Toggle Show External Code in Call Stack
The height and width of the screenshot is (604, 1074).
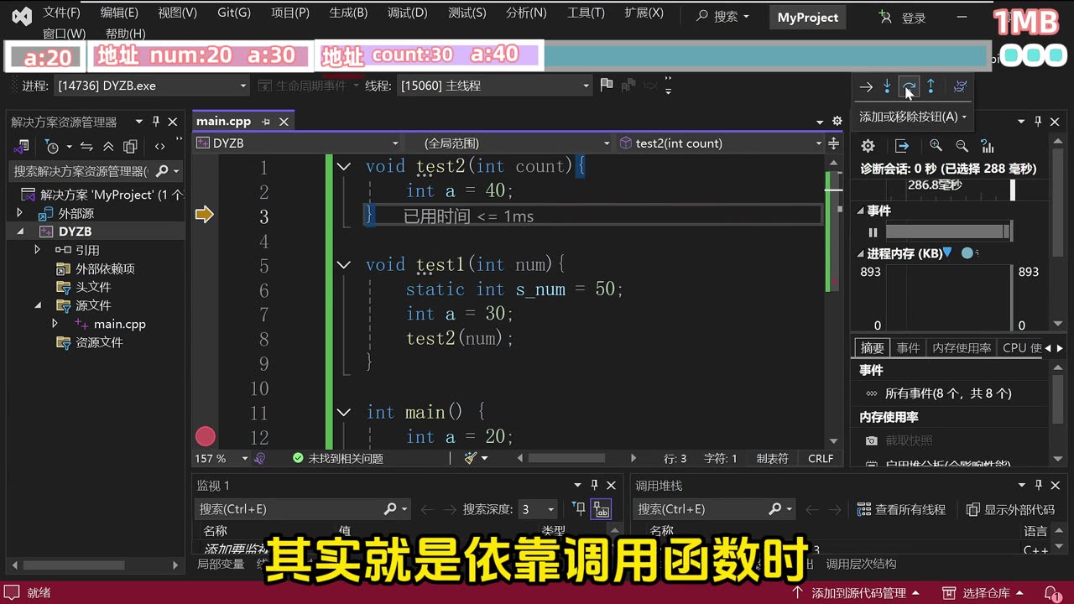(x=1010, y=509)
